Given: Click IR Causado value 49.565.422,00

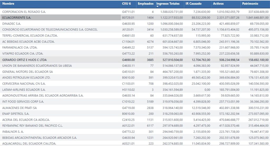Looking at the screenshot, I should click(201, 77).
